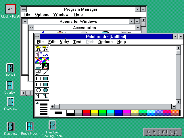Select the Scissors free-form cutout tool
This screenshot has width=184, height=138.
[39, 49]
